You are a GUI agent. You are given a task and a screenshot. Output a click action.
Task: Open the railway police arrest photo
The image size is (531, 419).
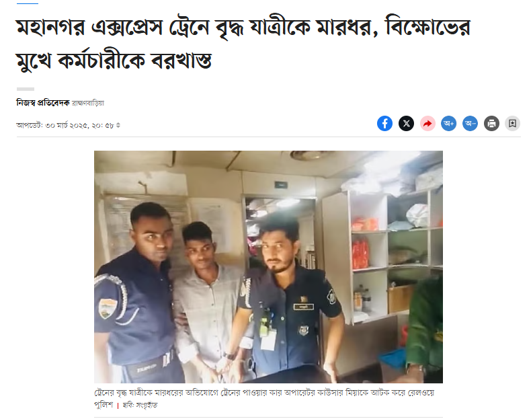click(269, 267)
